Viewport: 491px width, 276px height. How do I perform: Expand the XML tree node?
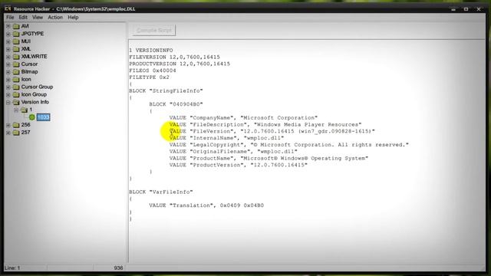point(8,49)
